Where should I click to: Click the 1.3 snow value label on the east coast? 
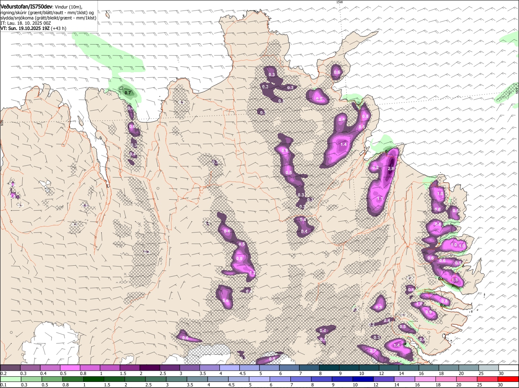(x=455, y=280)
